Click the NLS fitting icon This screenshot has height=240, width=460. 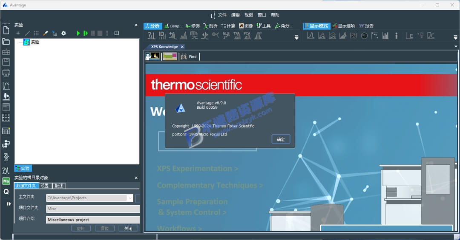(226, 36)
